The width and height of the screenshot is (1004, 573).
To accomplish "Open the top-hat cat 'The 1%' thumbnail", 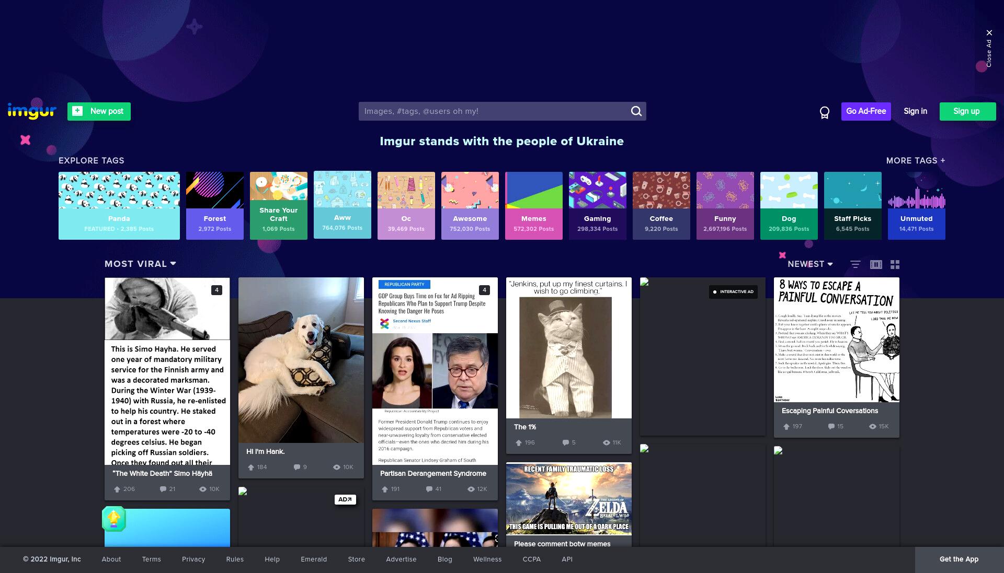I will 569,348.
